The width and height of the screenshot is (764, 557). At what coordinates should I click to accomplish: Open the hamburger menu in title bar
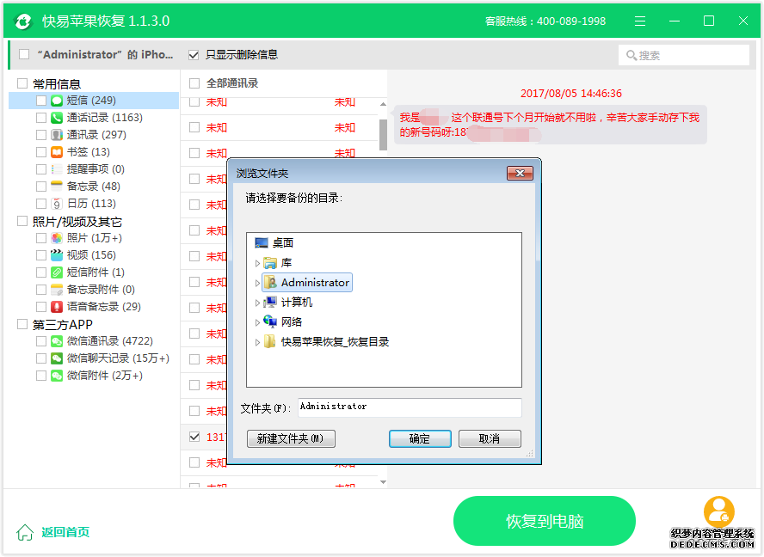(x=640, y=21)
